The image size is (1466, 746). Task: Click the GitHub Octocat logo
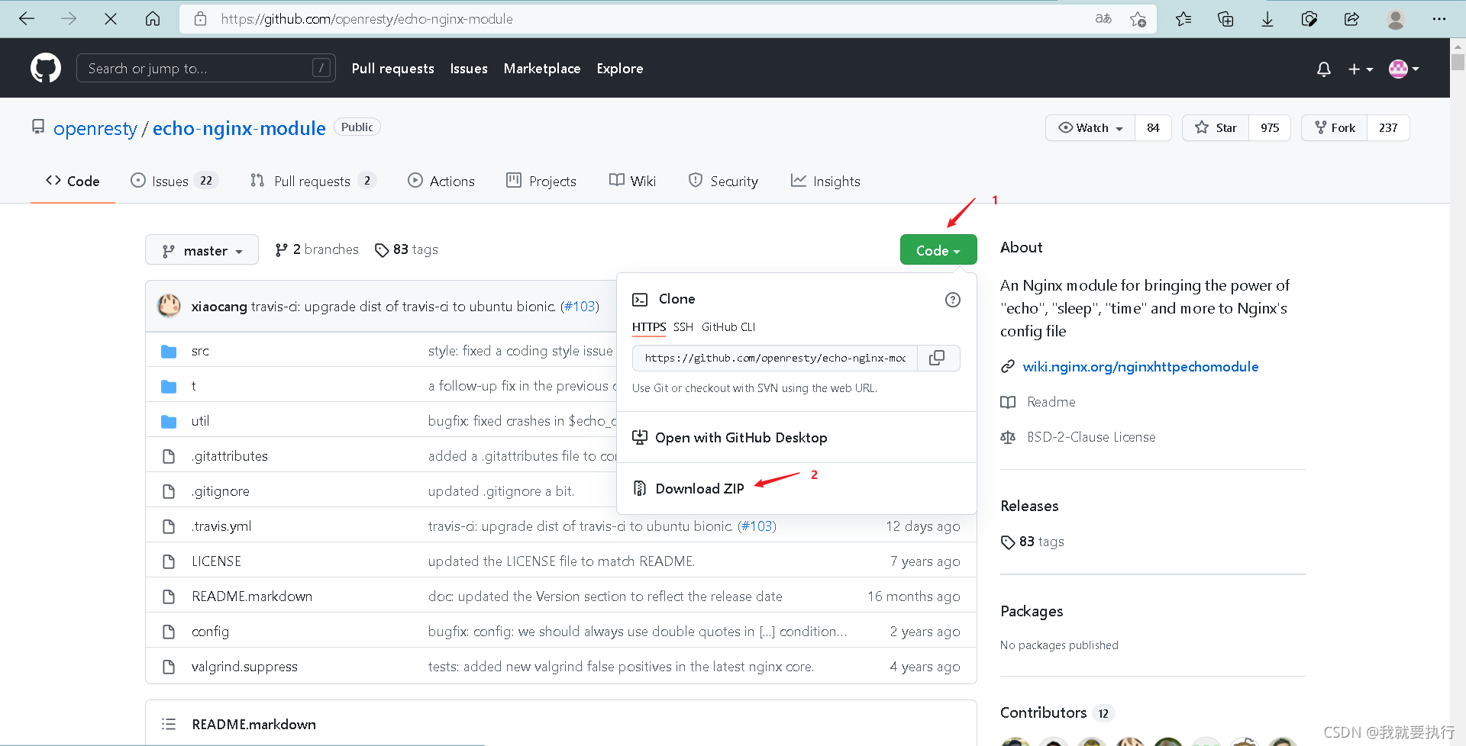[x=46, y=68]
